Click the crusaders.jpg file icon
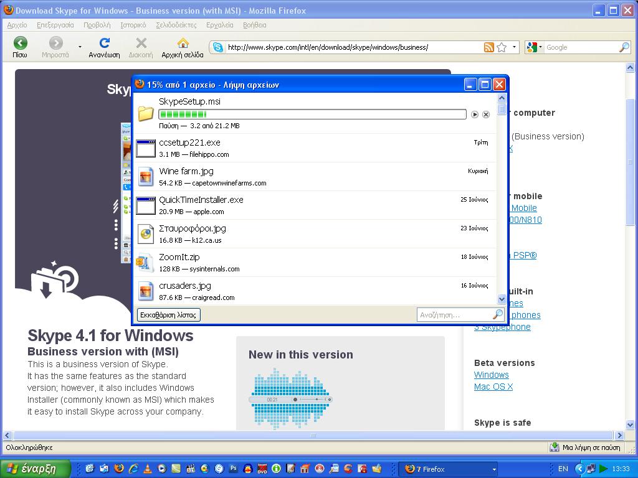Image resolution: width=638 pixels, height=478 pixels. tap(146, 291)
